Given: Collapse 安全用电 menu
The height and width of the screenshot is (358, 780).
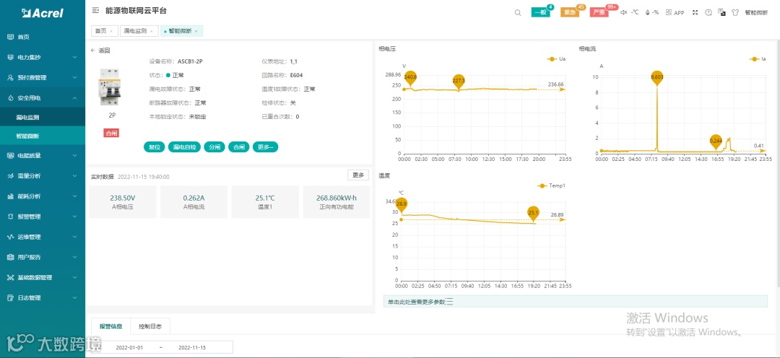Looking at the screenshot, I should point(43,98).
